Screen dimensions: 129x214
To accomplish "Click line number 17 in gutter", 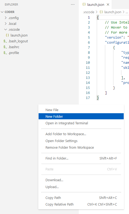I will coord(88,98).
